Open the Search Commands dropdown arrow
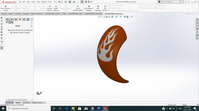 183,2
